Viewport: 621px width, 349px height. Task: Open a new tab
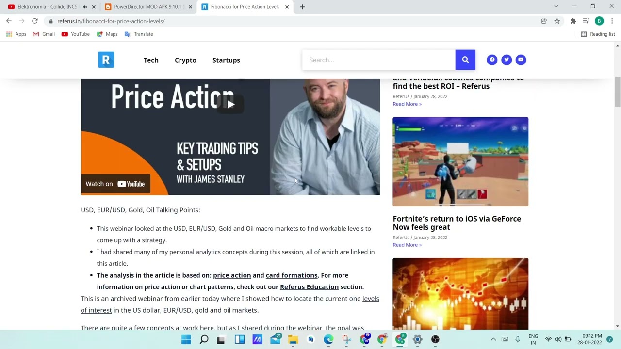coord(302,7)
